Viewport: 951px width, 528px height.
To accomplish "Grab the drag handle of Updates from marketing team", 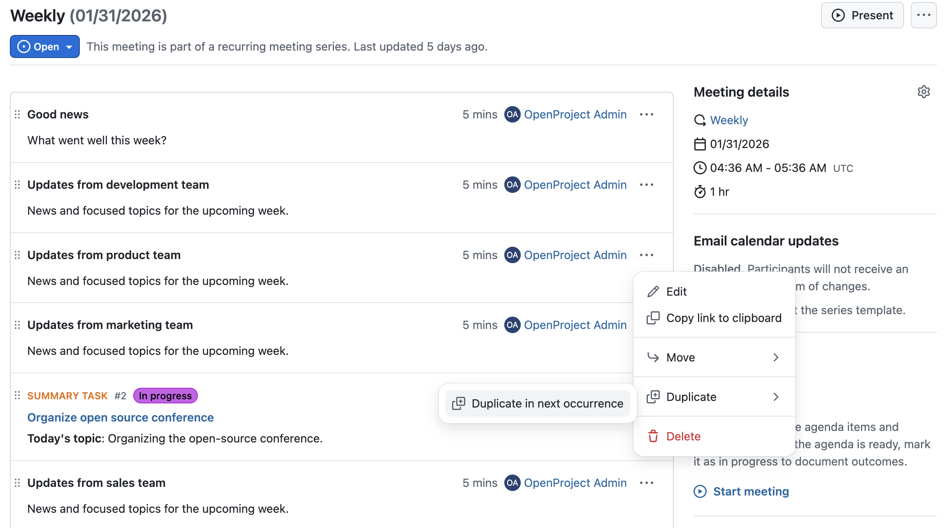I will tap(17, 324).
